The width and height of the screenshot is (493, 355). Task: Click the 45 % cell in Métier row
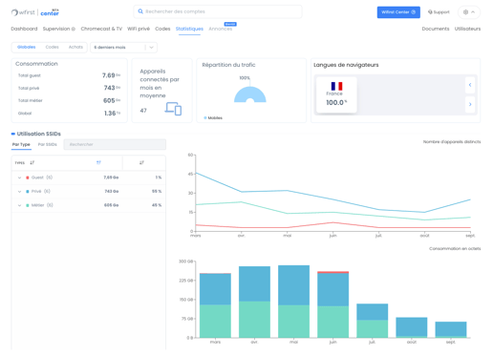coord(157,205)
